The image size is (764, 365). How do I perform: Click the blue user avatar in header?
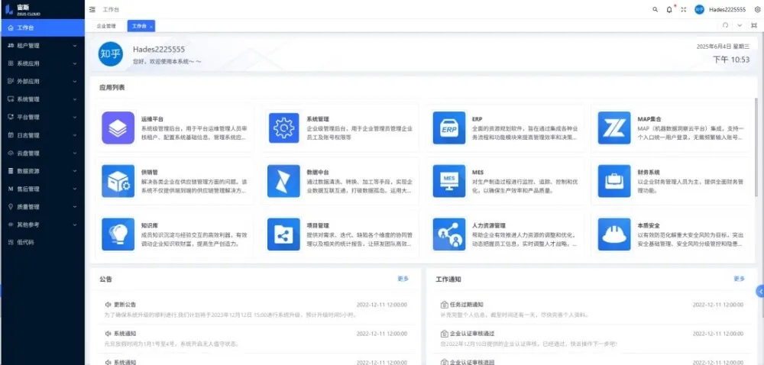699,9
